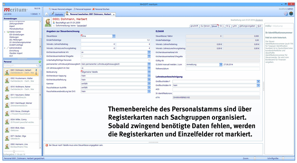Open the Kirchensteuermerkmal AN dropdown
297x163 pixels.
click(149, 52)
